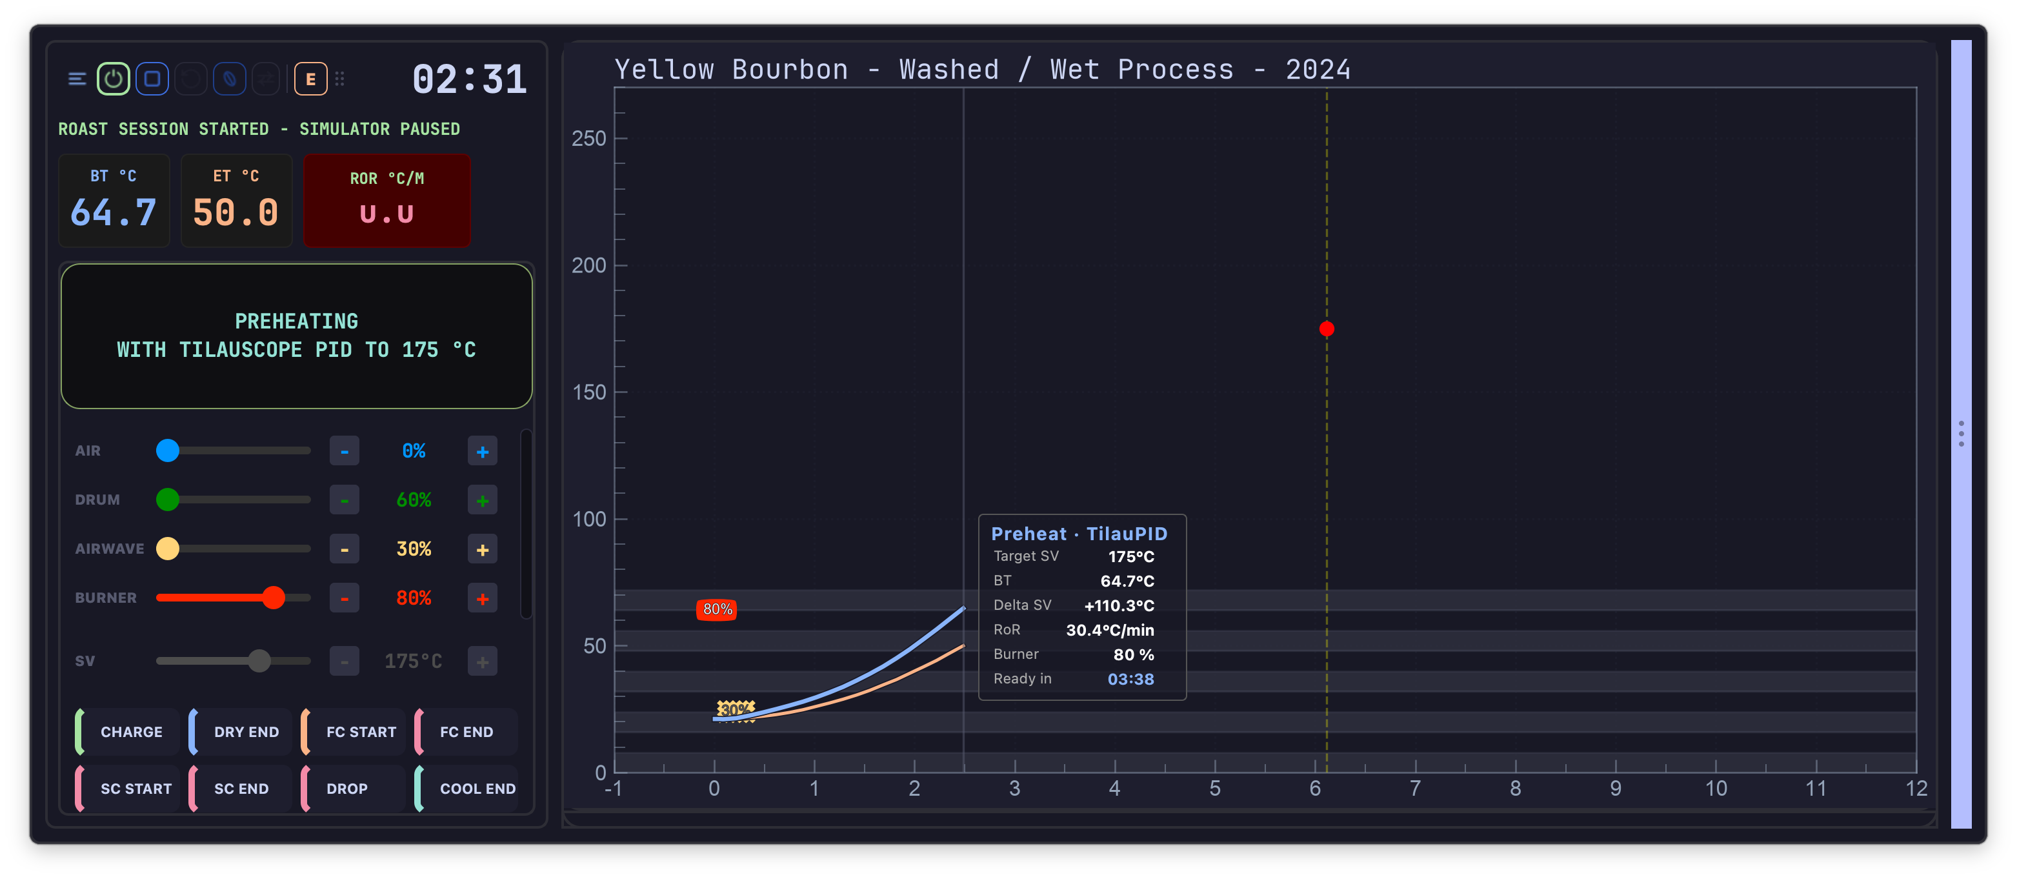Increase SV with plus button
Screen dimensions: 2017x879
point(483,662)
